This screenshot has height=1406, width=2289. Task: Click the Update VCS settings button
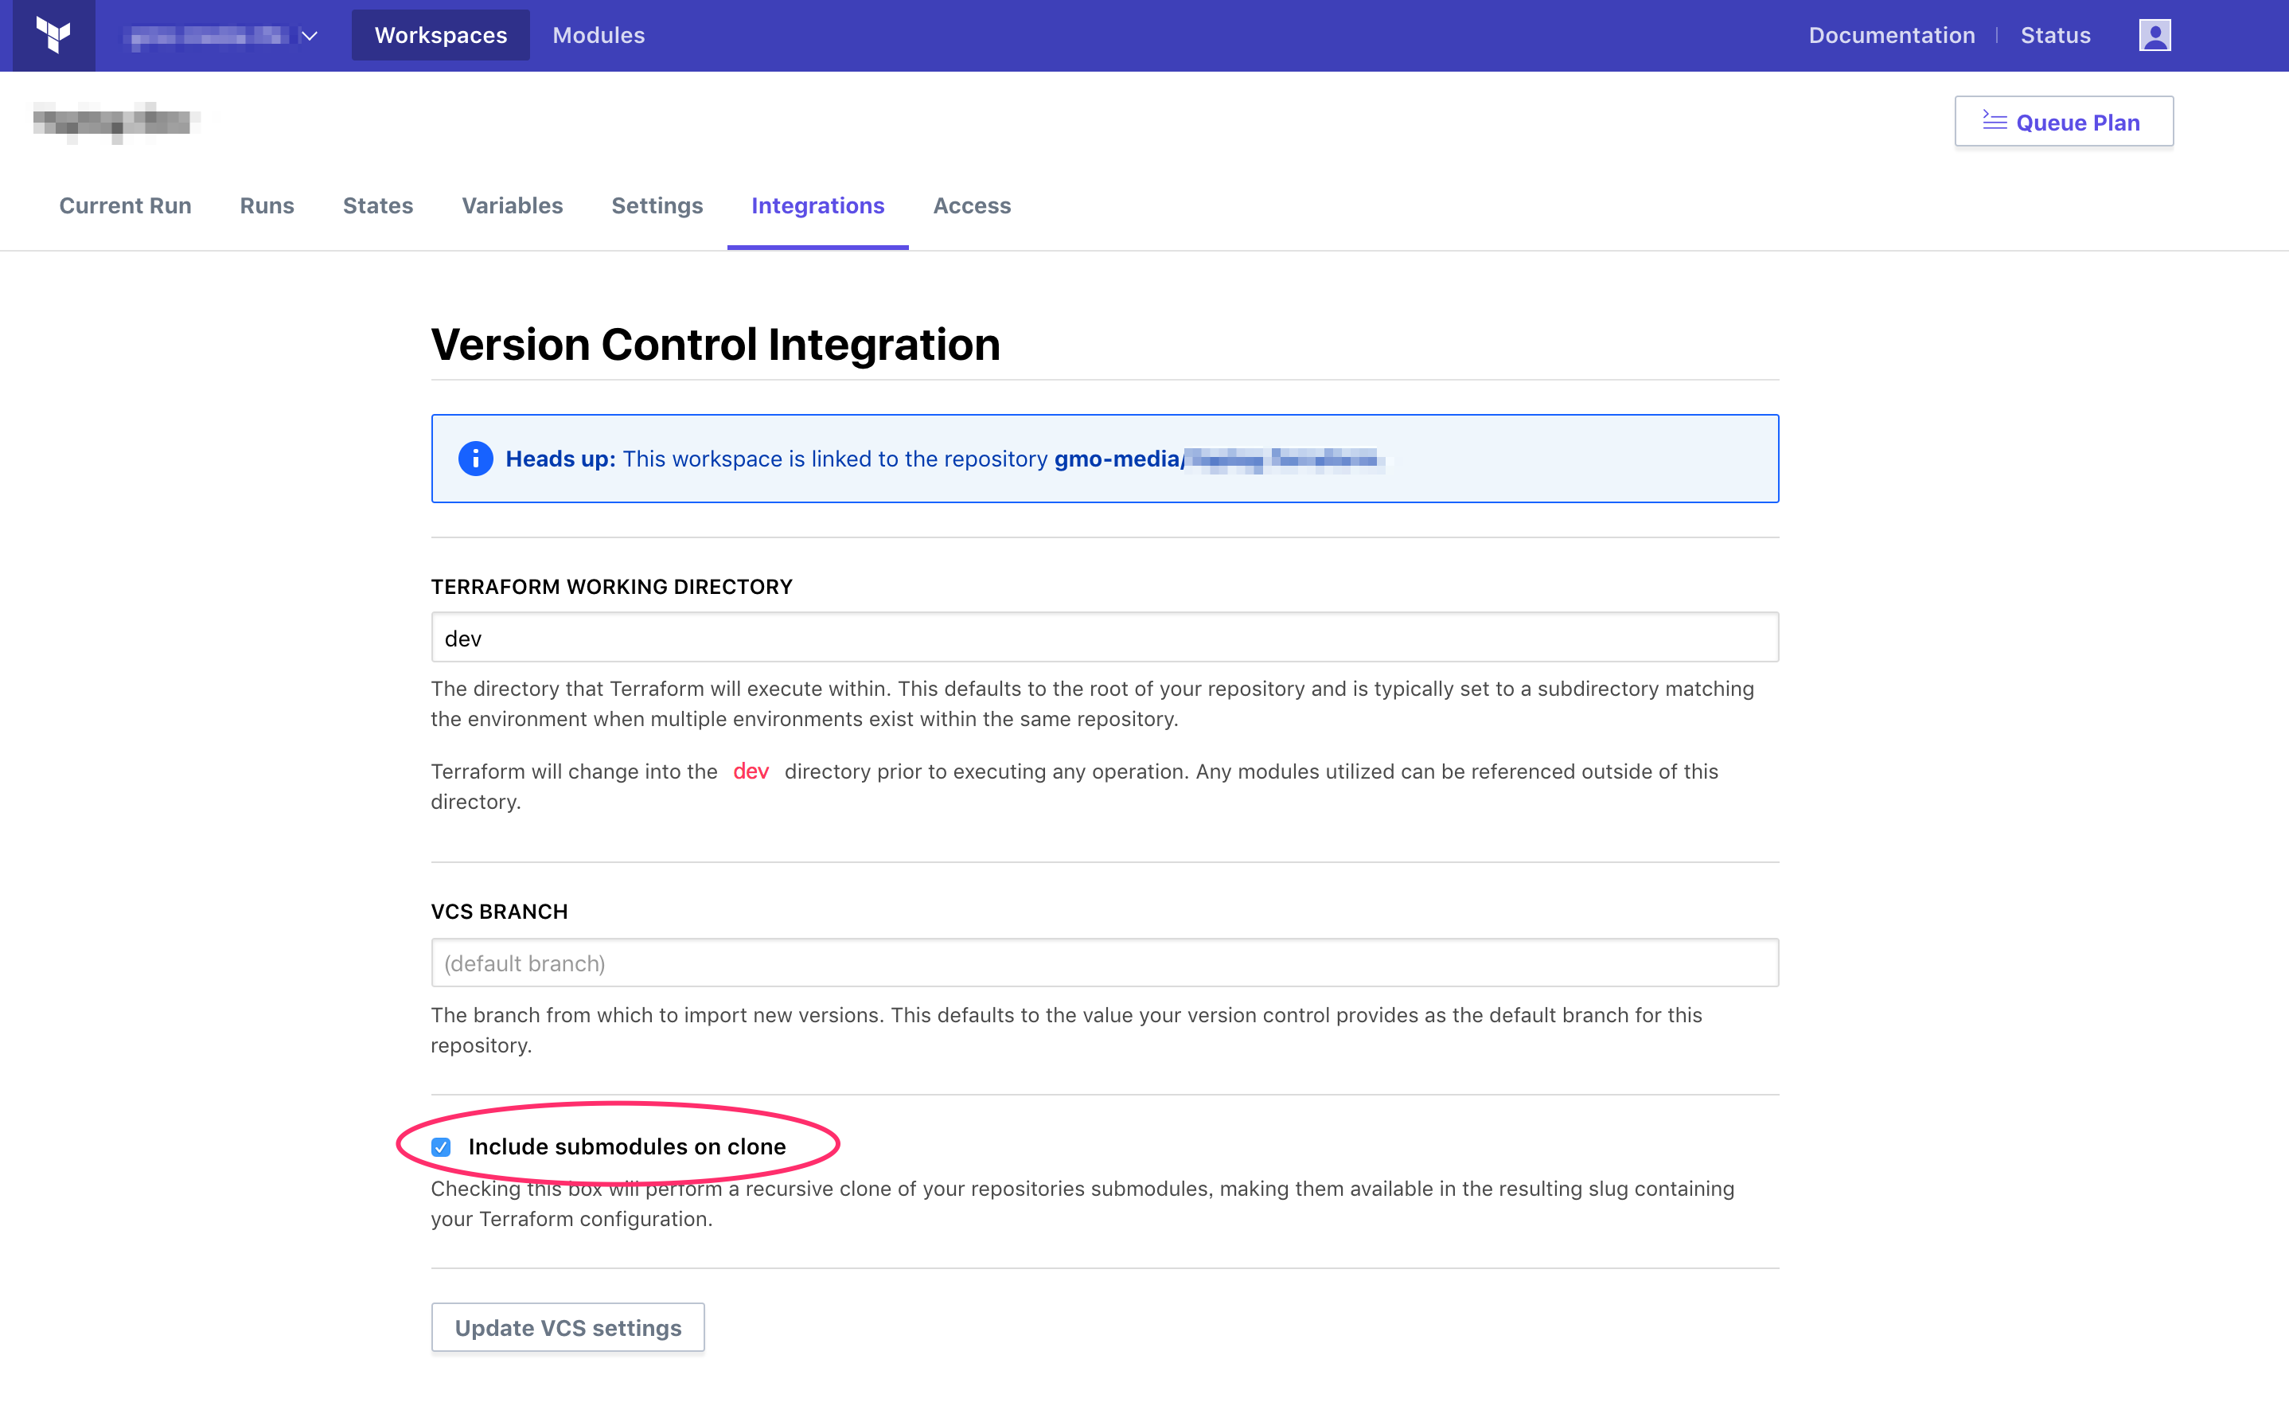567,1327
